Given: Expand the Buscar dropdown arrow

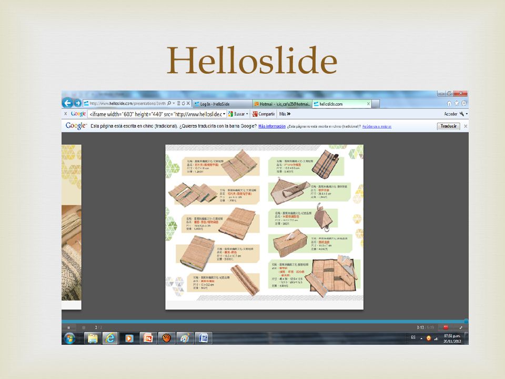Looking at the screenshot, I should point(247,114).
